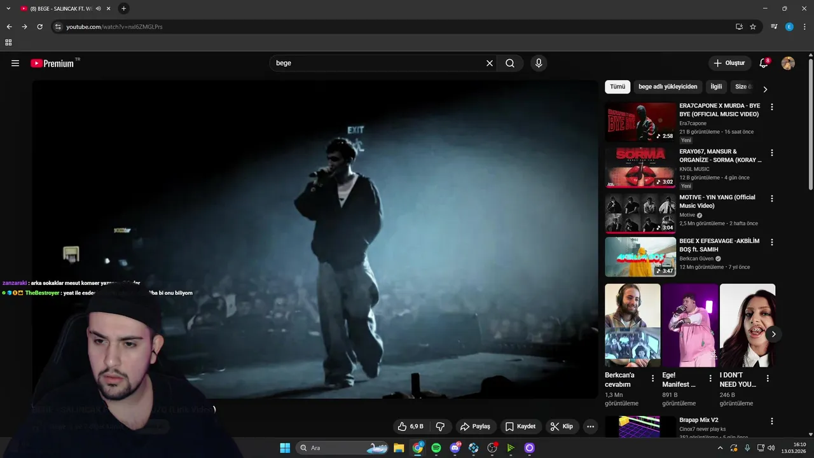Click the browser address bar URL

[x=114, y=27]
